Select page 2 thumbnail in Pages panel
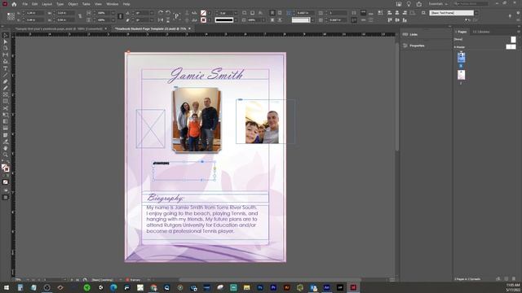This screenshot has height=293, width=522. [461, 75]
